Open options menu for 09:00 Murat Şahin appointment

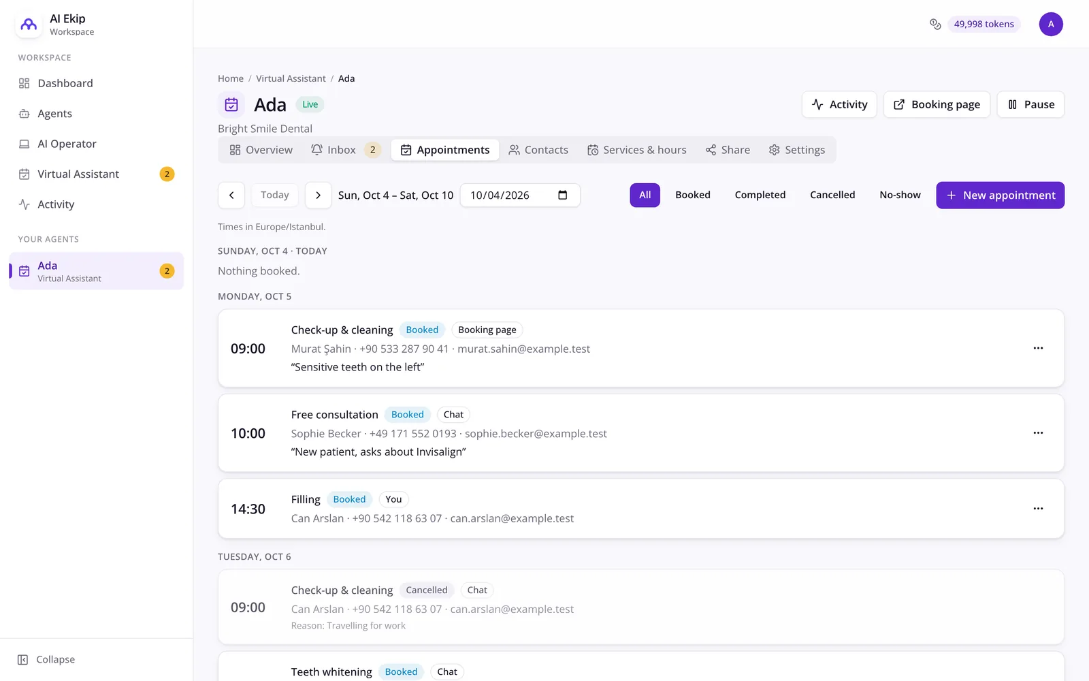click(x=1038, y=348)
